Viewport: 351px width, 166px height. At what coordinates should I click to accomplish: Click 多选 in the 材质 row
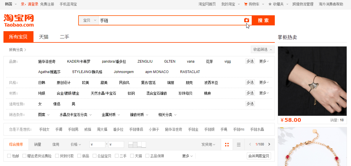pos(250,93)
